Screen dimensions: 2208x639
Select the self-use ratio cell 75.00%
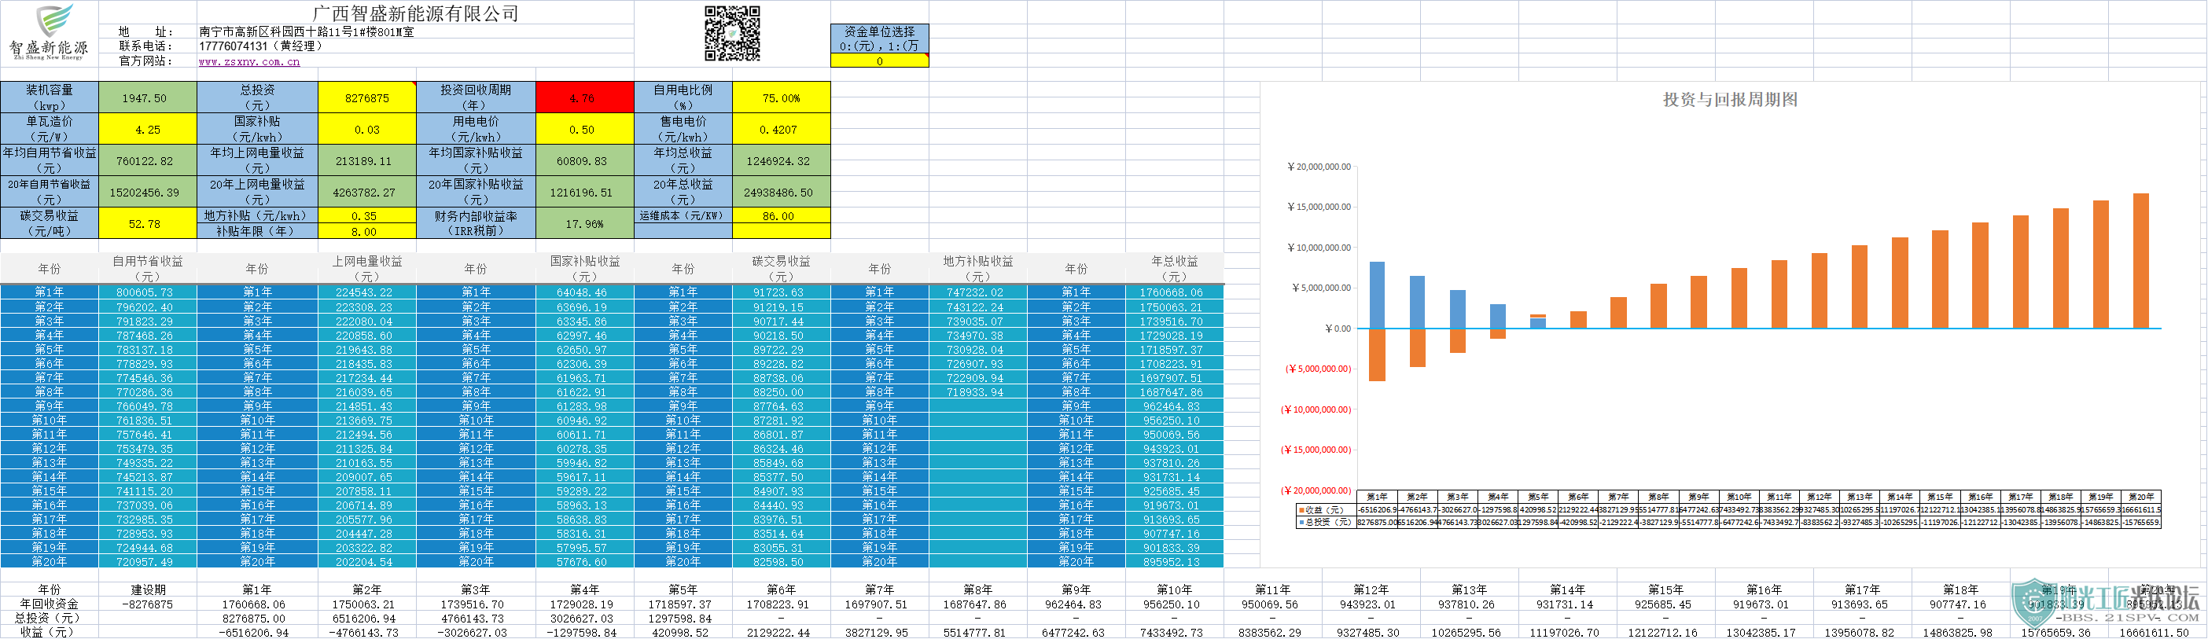[782, 97]
